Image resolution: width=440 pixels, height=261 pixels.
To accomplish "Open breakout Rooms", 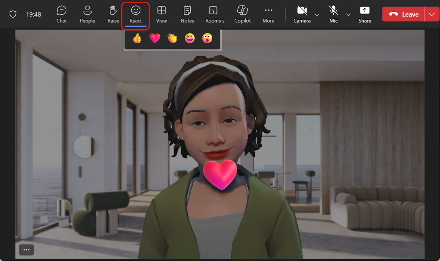I will point(213,14).
